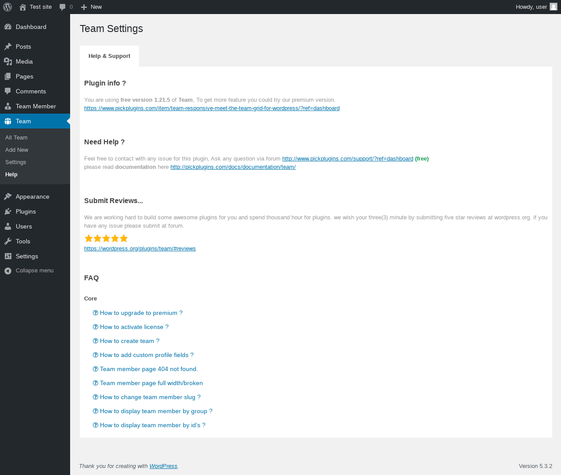Click the Appearance paintbrush icon
The height and width of the screenshot is (475, 561).
coord(8,196)
